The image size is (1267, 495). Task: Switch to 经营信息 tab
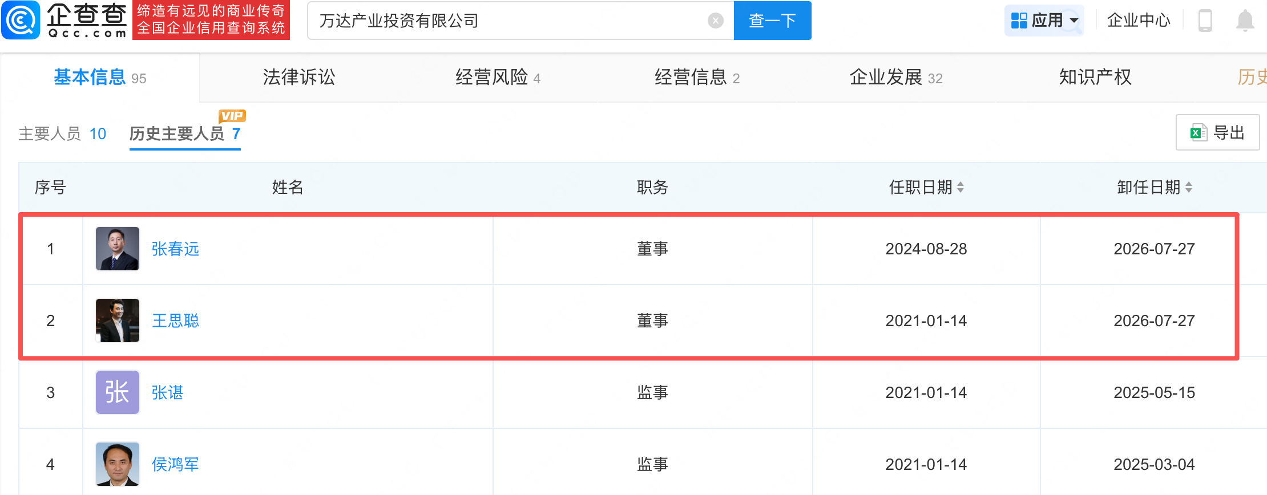(697, 78)
